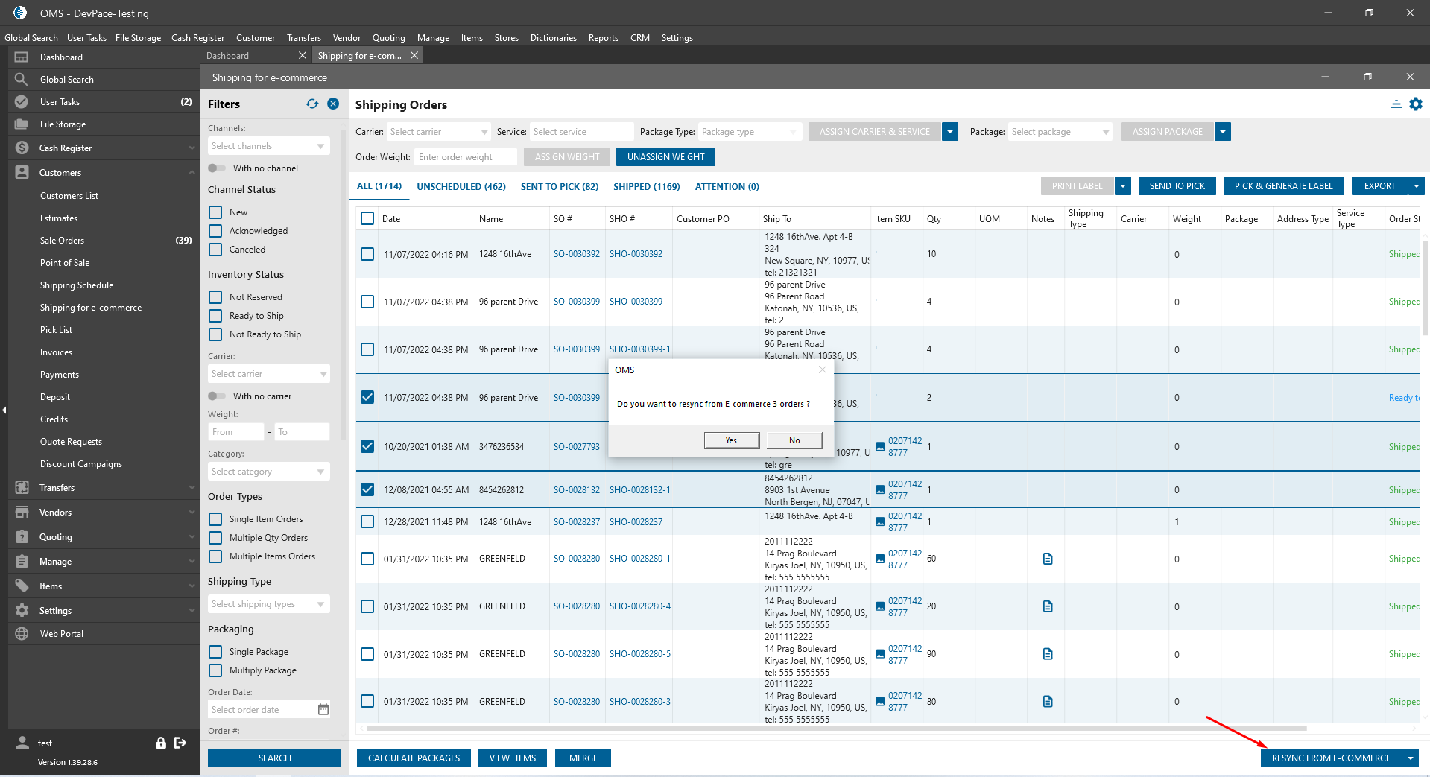Open the grid settings gear icon
Screen dimensions: 1430x777
(1416, 104)
